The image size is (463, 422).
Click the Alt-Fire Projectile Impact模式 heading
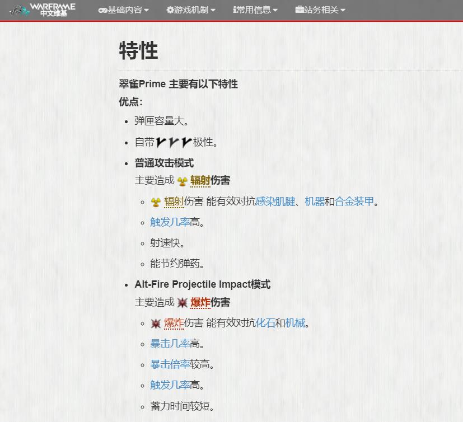(202, 285)
